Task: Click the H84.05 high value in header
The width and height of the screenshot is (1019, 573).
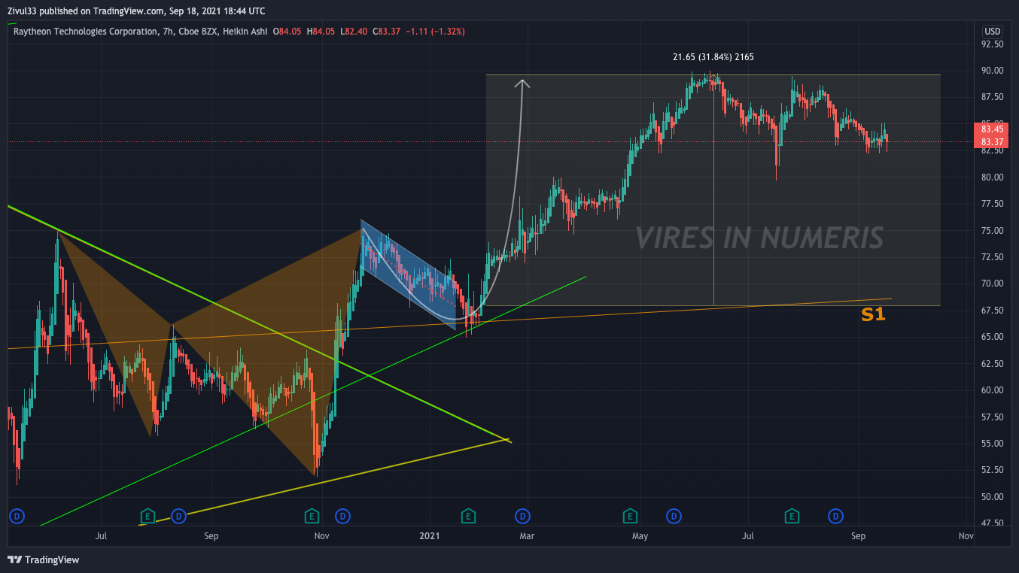Action: [x=321, y=32]
